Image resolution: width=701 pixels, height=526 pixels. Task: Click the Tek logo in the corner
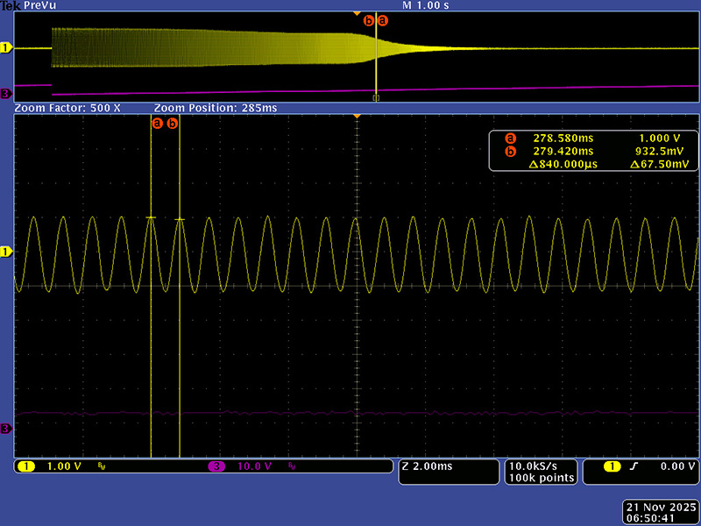pos(11,5)
